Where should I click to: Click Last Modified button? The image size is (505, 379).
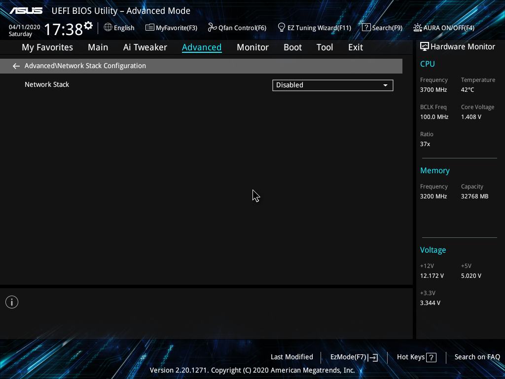coord(292,357)
